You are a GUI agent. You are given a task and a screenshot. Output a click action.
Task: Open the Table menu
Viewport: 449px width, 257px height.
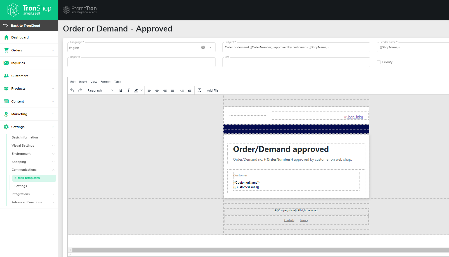pyautogui.click(x=118, y=82)
